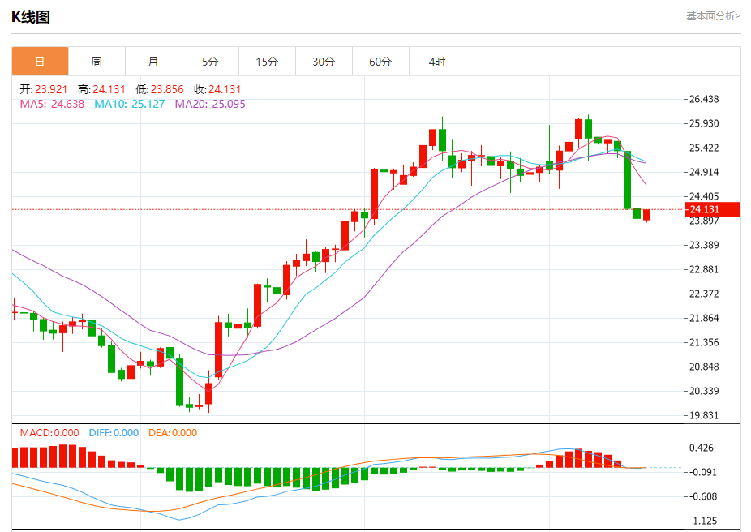
Task: Click the 0.426 MACD axis label
Action: pos(702,448)
